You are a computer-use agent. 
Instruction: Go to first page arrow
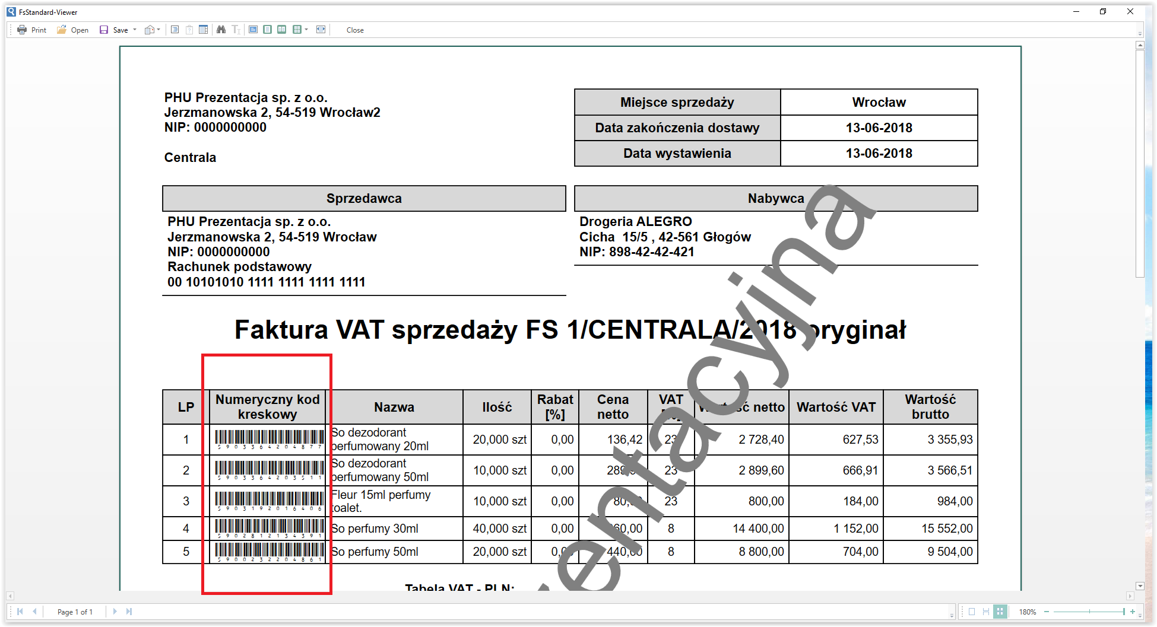click(x=20, y=612)
